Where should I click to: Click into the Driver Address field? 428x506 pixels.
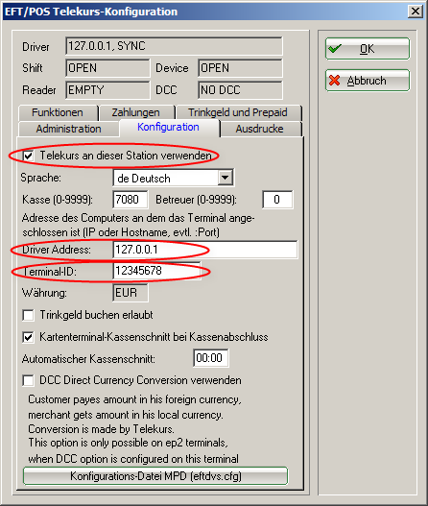(205, 250)
